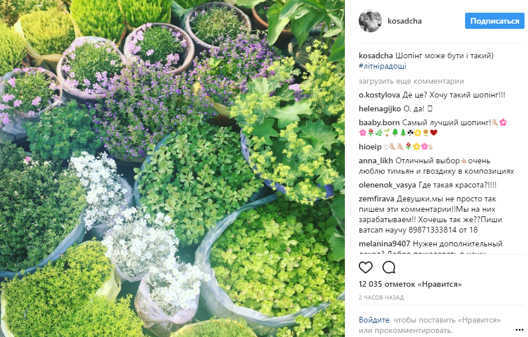The width and height of the screenshot is (528, 337).
Task: Load more comments via загрузить еще комментарии
Action: [x=411, y=81]
